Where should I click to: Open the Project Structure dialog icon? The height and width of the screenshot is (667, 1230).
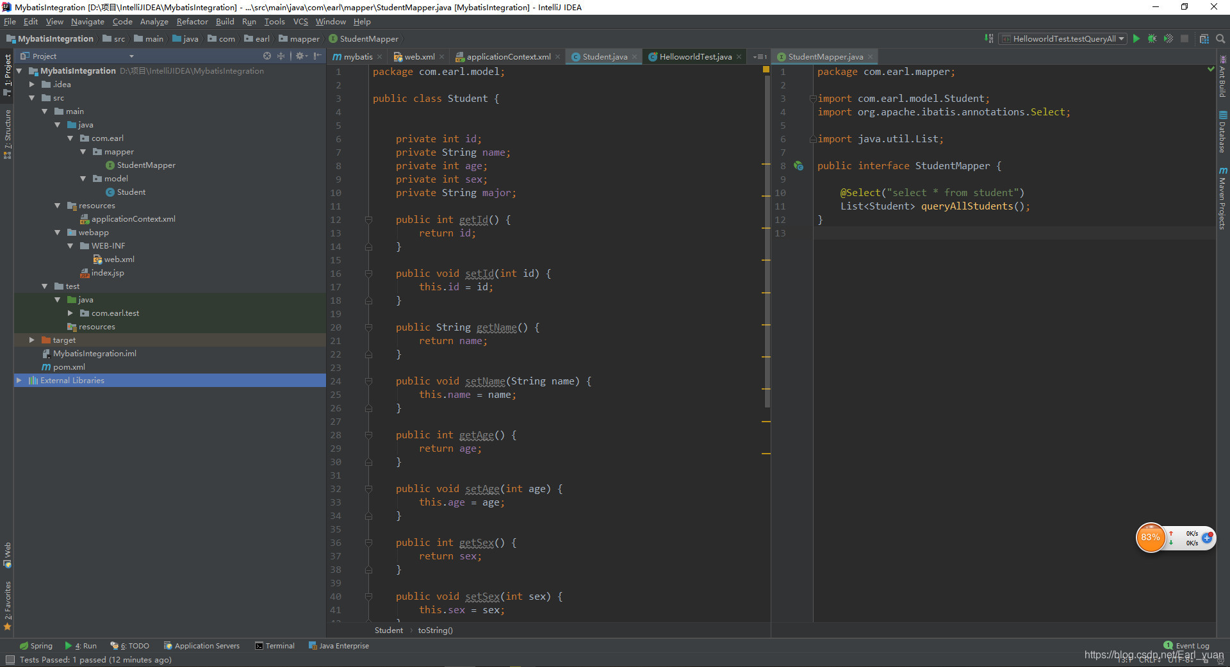[x=1204, y=38]
